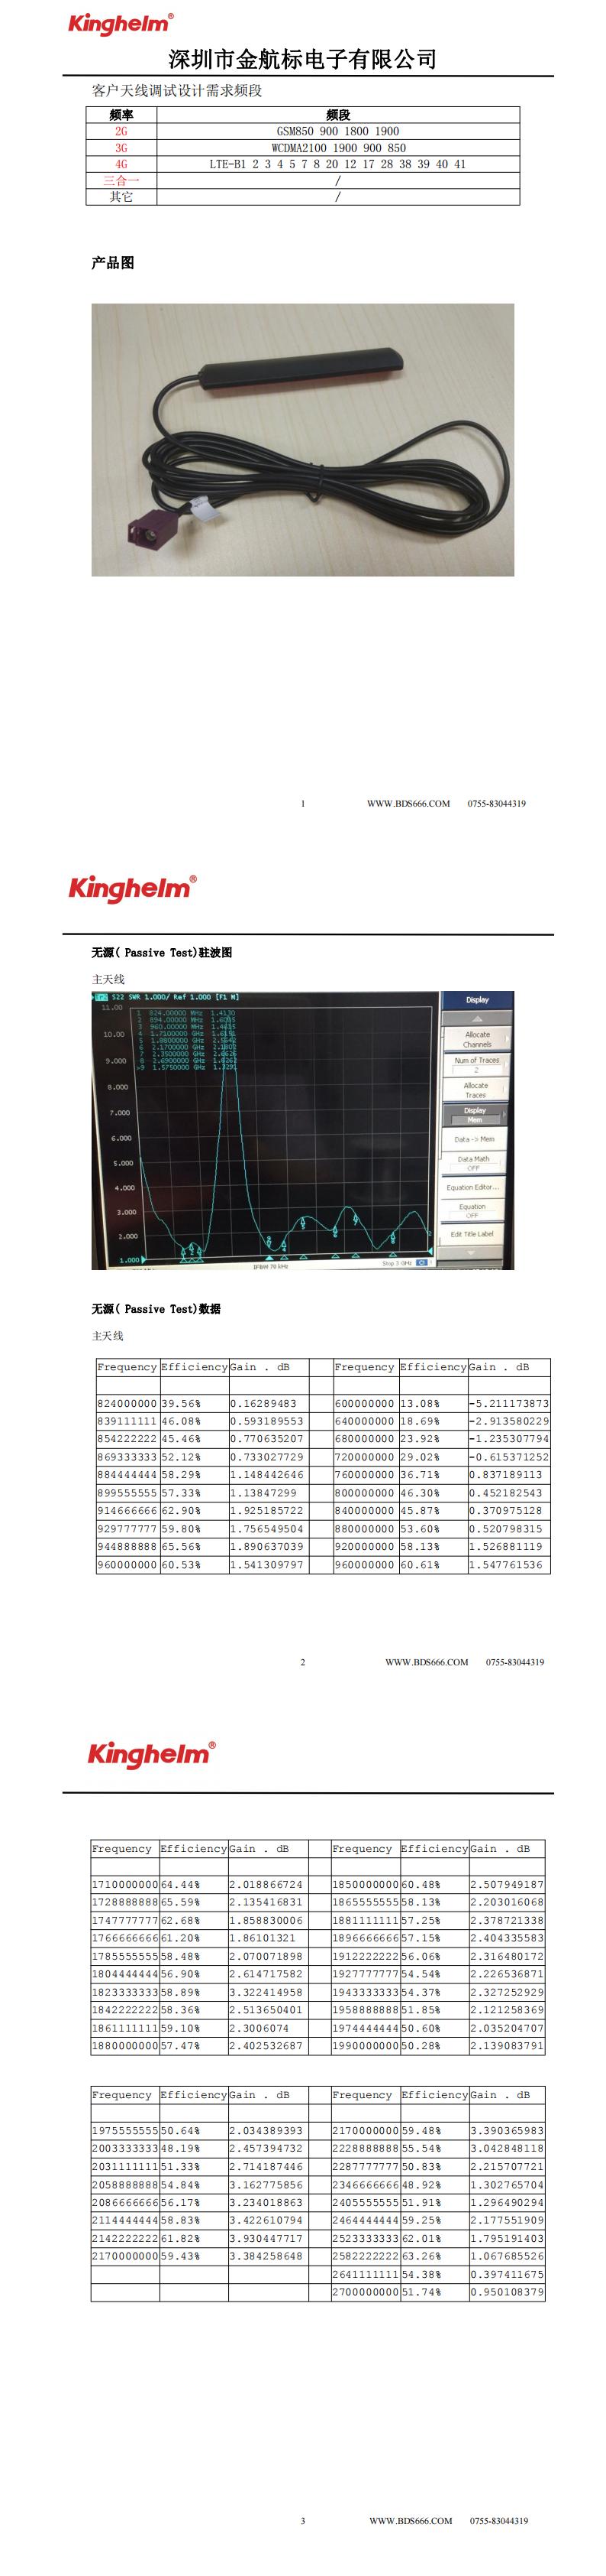The width and height of the screenshot is (606, 2576).
Task: Click Allocate Traces in analyzer menu
Action: [x=476, y=1090]
